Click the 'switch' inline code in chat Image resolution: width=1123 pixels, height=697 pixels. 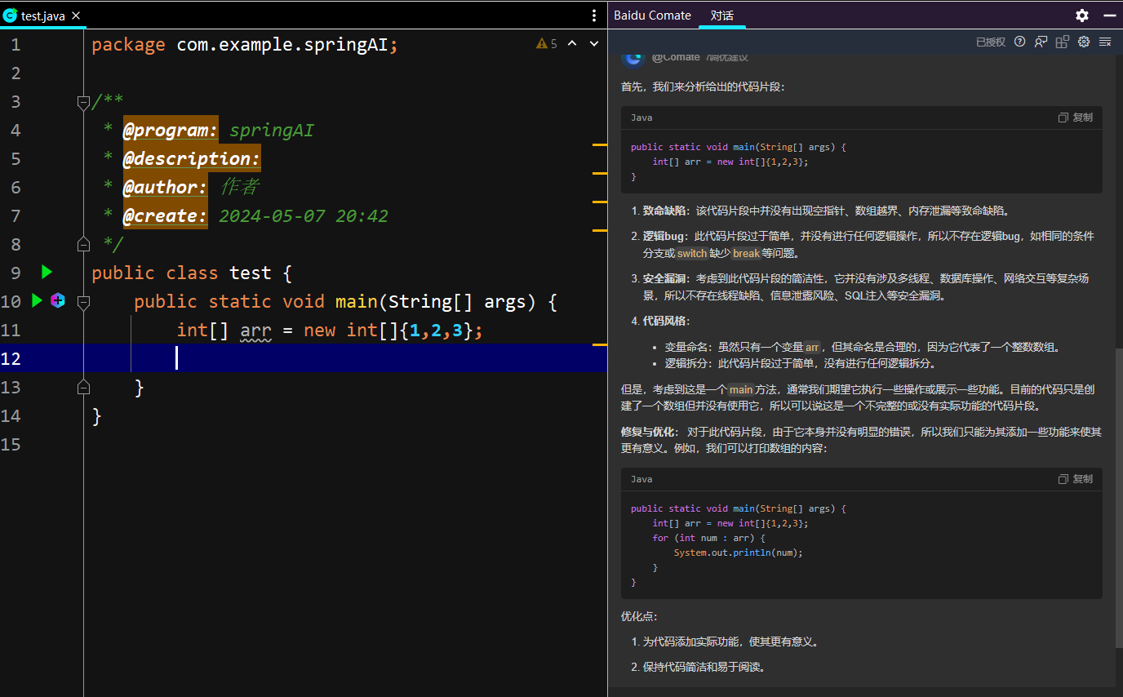tap(692, 254)
